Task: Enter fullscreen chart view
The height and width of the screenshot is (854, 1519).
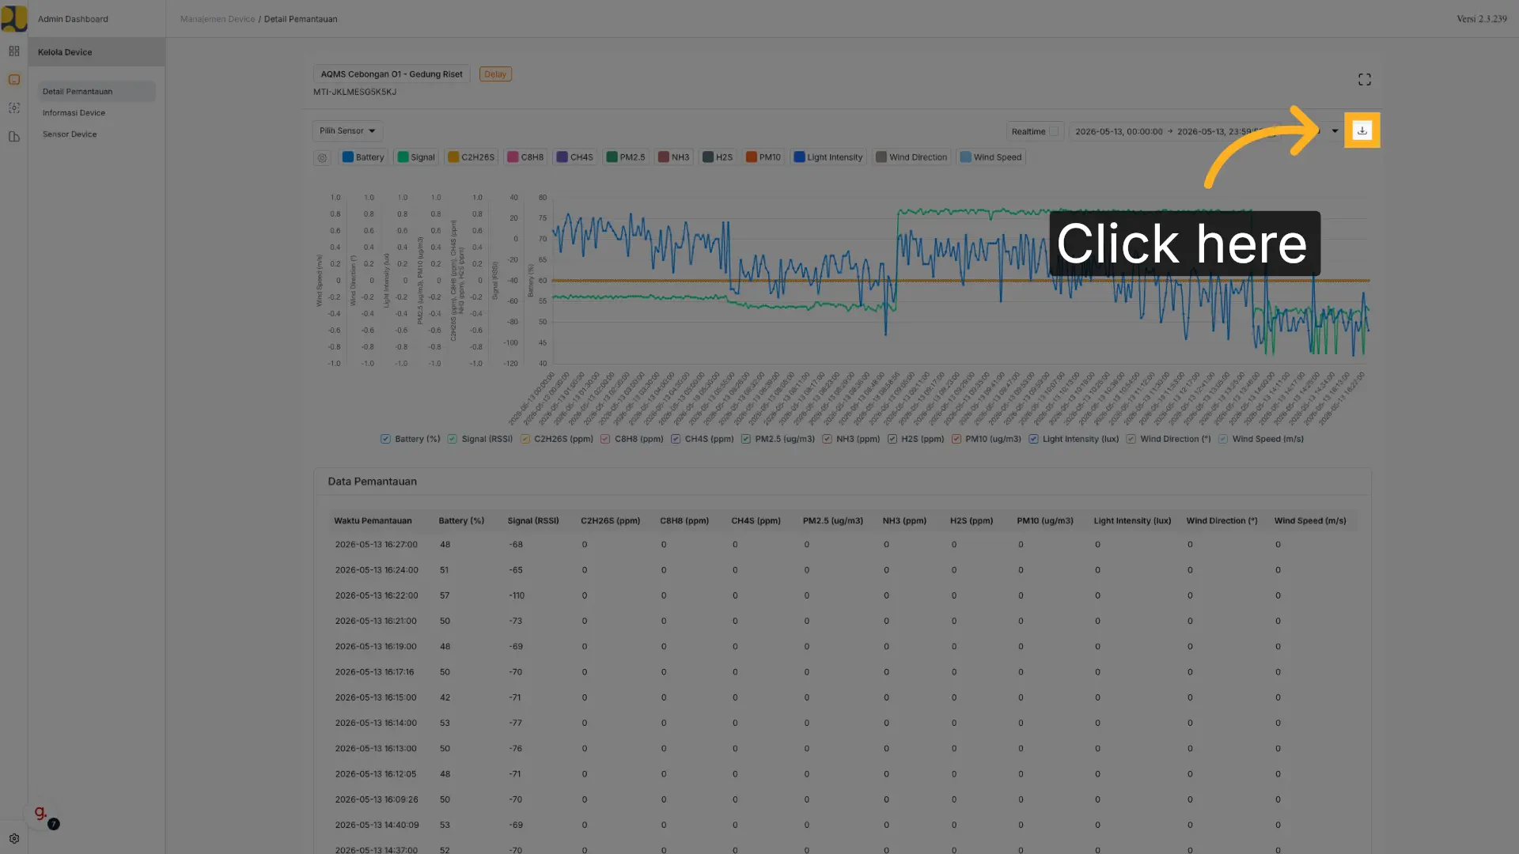Action: pyautogui.click(x=1364, y=80)
